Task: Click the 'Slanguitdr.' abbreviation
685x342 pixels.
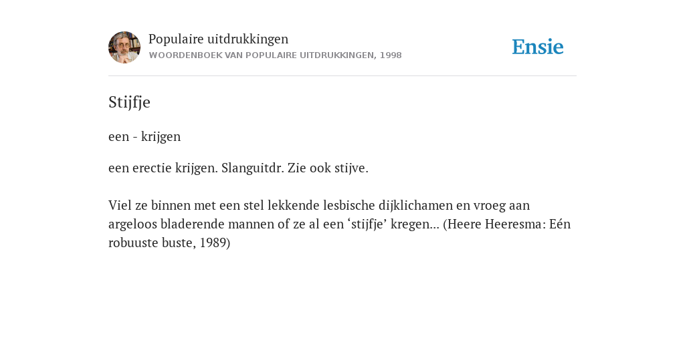Action: tap(253, 168)
